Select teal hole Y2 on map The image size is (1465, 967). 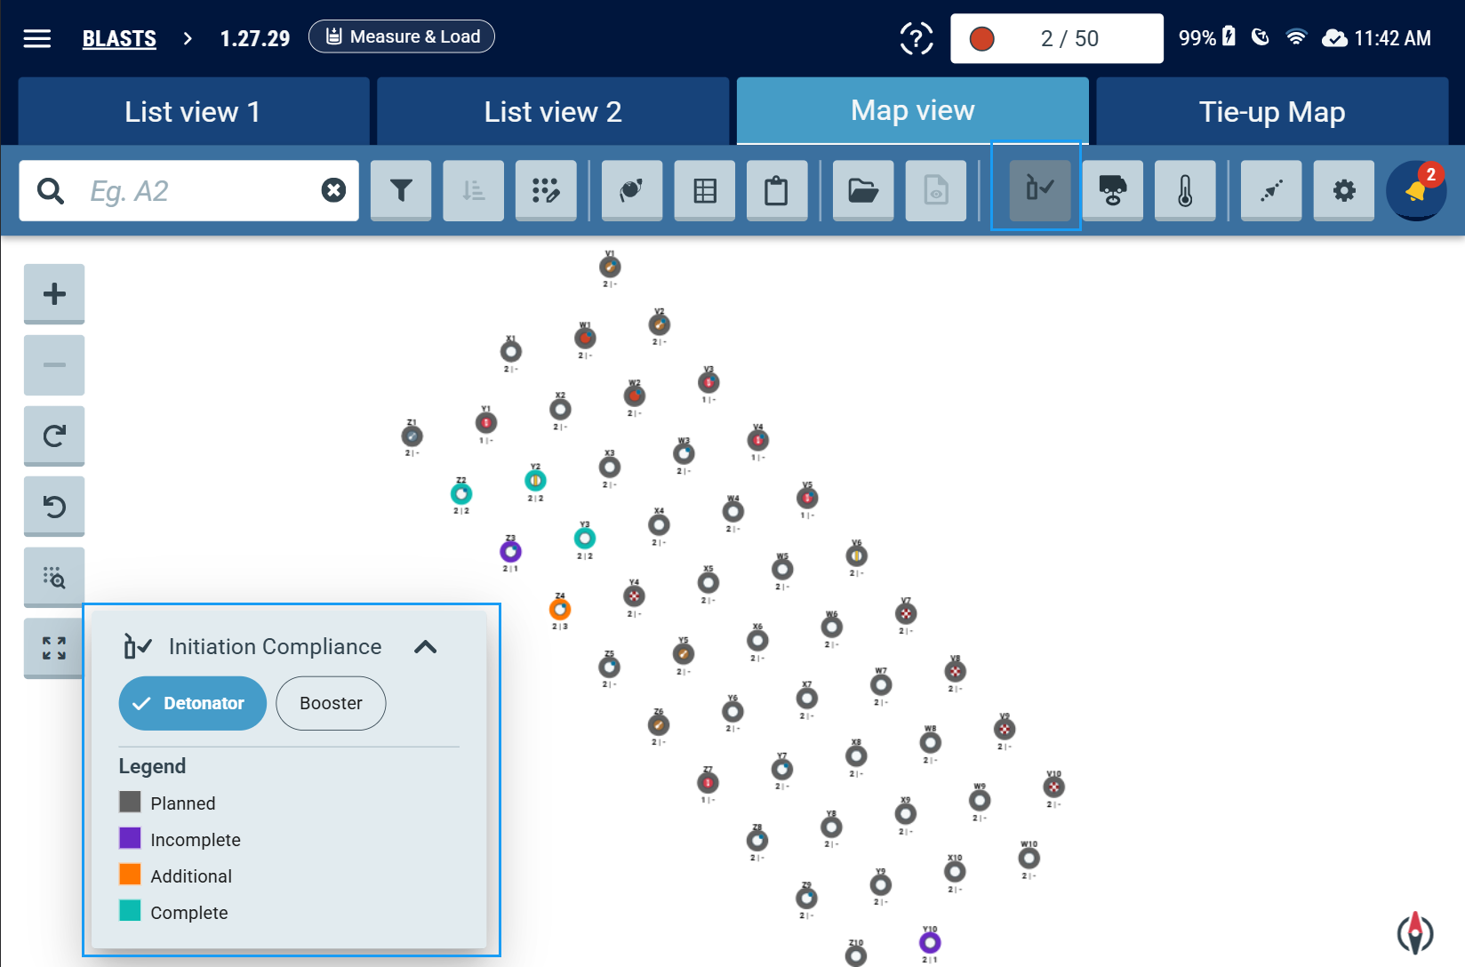tap(535, 481)
